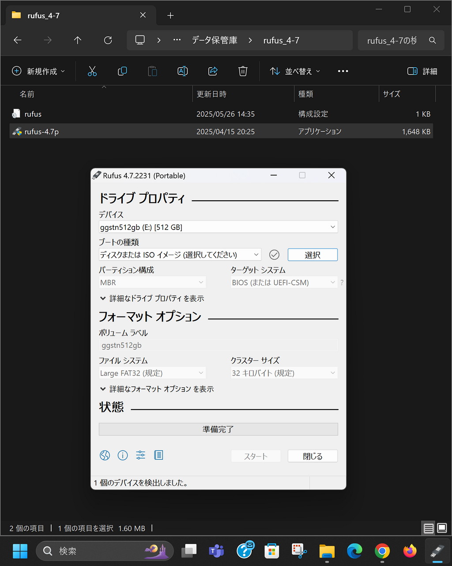Click the search magnifier in Explorer search box
452x566 pixels.
(433, 40)
